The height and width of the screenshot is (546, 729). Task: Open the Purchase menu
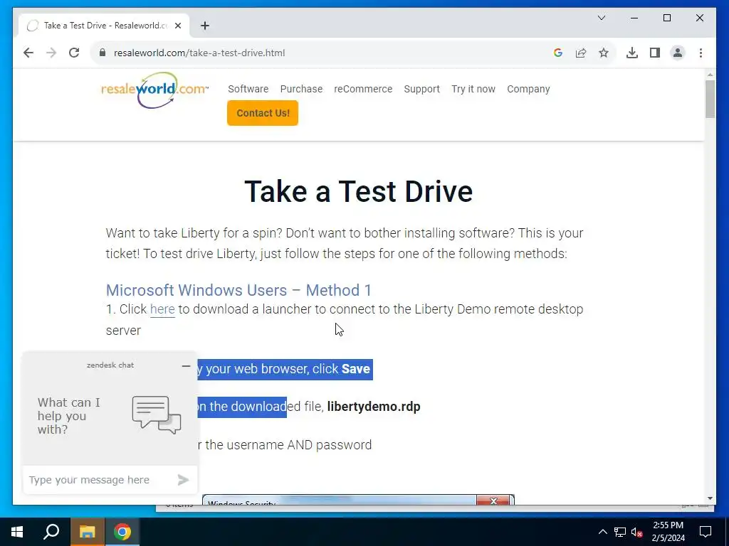click(x=301, y=89)
